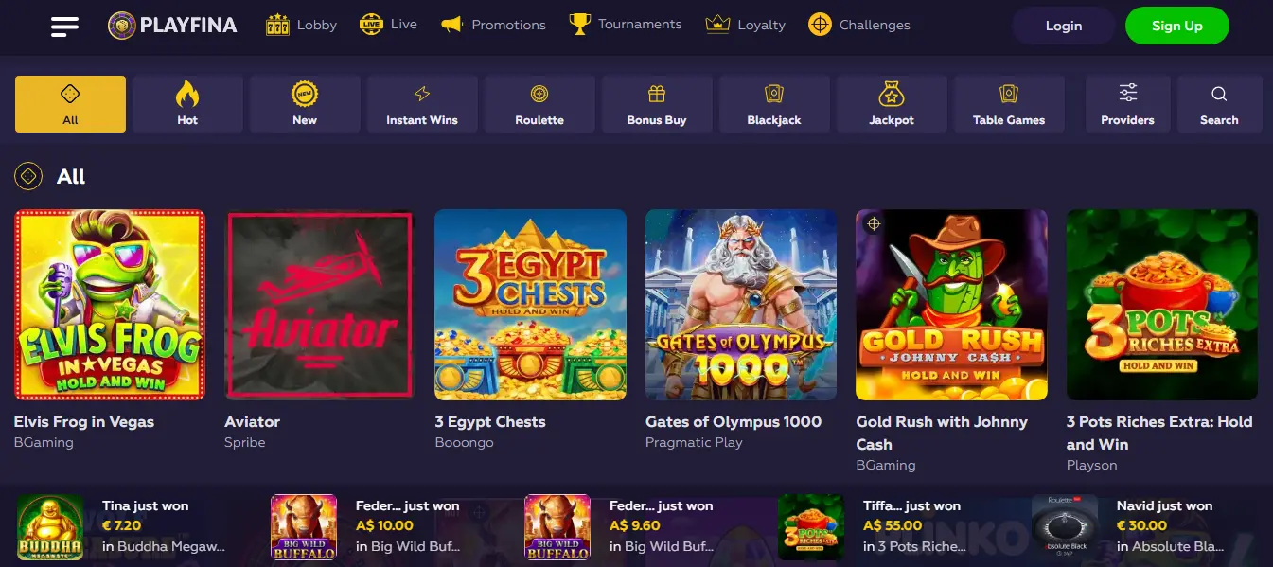This screenshot has height=567, width=1273.
Task: Select the Hot flame category
Action: (x=187, y=103)
